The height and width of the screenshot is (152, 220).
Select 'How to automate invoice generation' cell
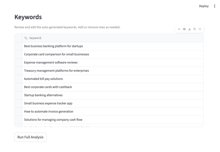coord(113,111)
